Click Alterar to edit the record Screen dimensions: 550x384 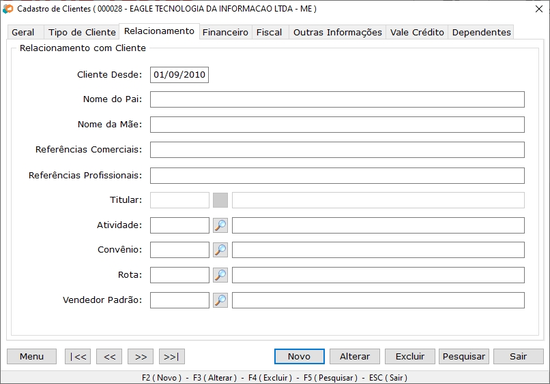click(x=355, y=356)
